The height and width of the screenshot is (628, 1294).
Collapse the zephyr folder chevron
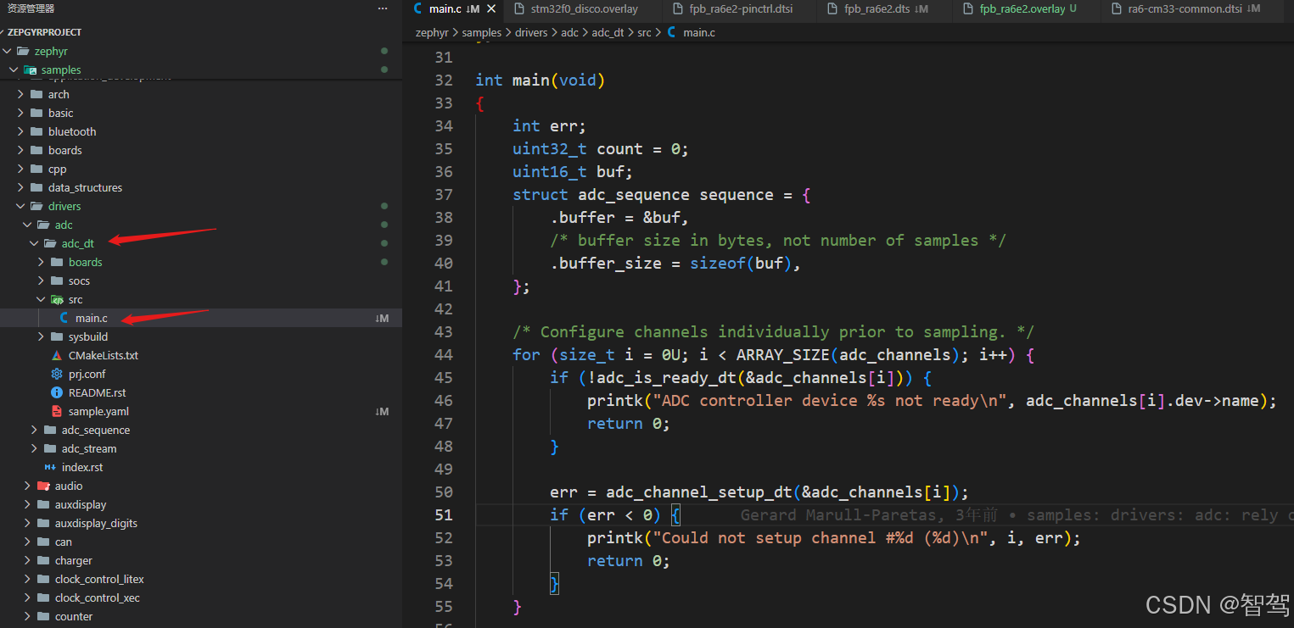(8, 52)
